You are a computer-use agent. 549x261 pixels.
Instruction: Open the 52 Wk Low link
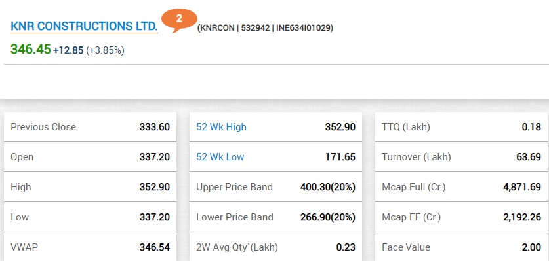pyautogui.click(x=220, y=157)
